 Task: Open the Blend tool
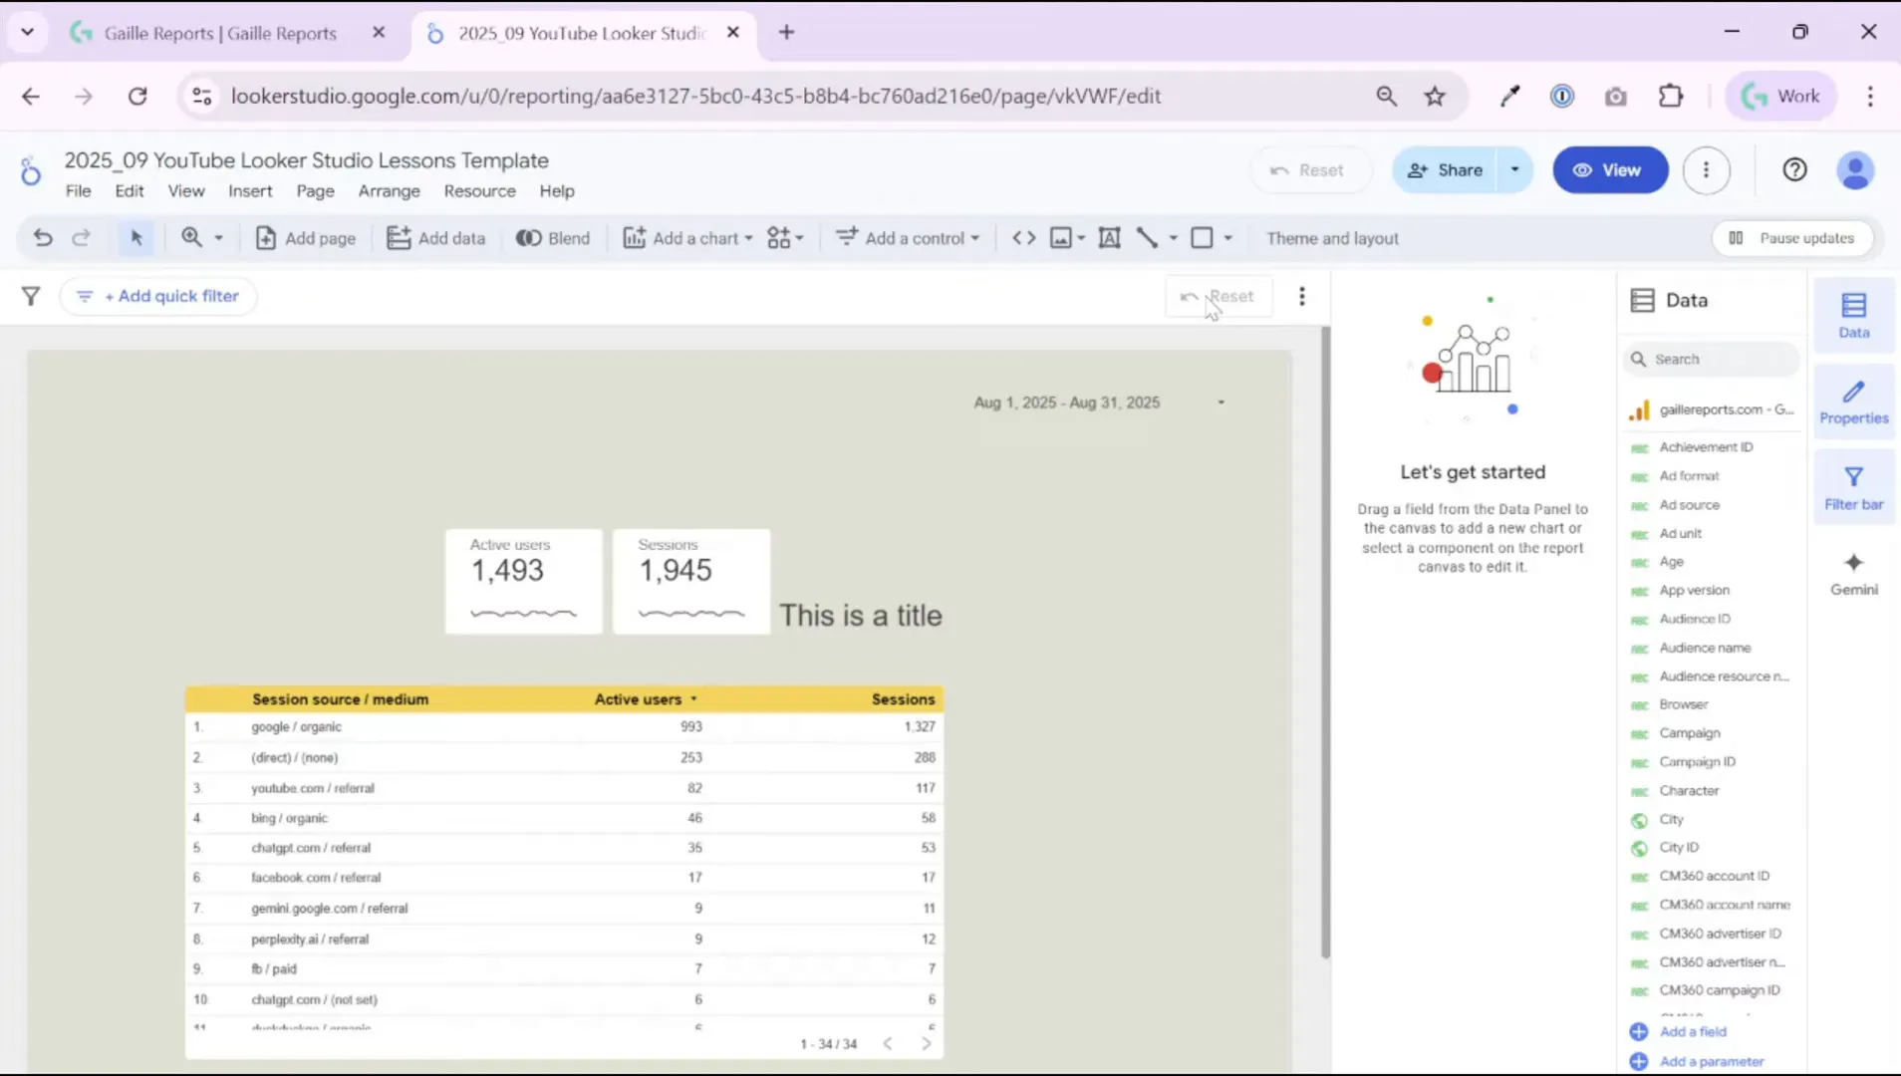(552, 237)
